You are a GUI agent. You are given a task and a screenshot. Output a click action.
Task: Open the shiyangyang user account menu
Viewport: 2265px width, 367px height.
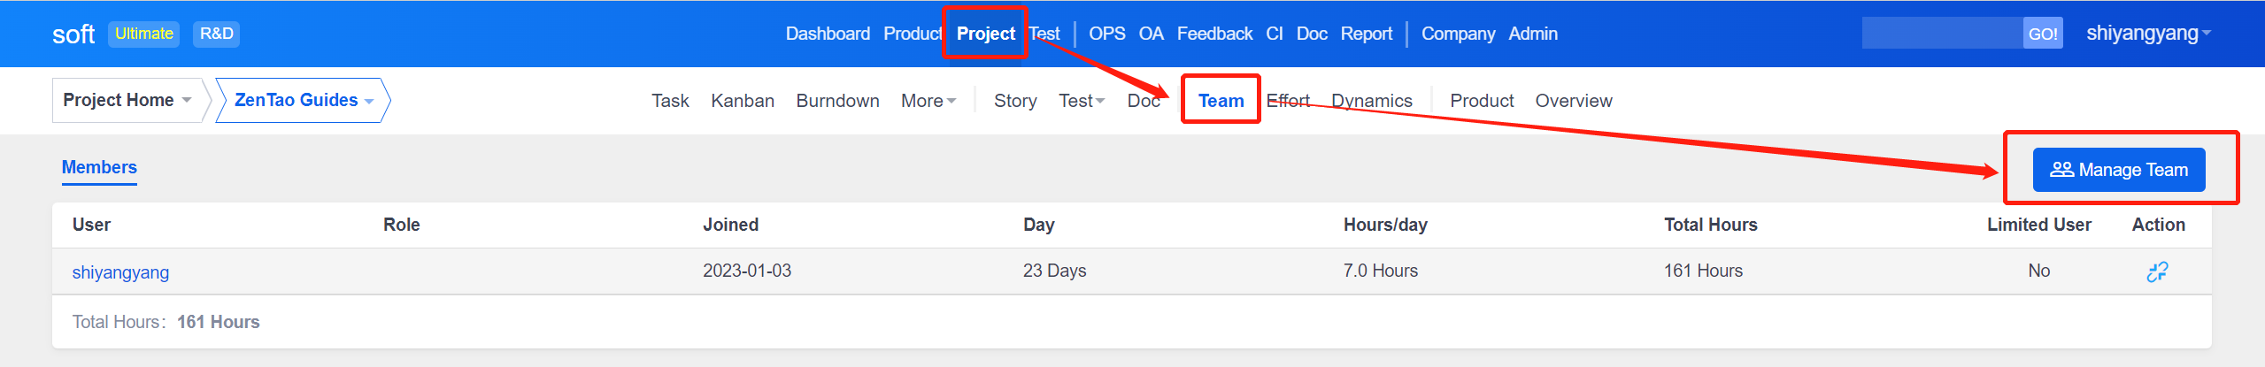2147,34
